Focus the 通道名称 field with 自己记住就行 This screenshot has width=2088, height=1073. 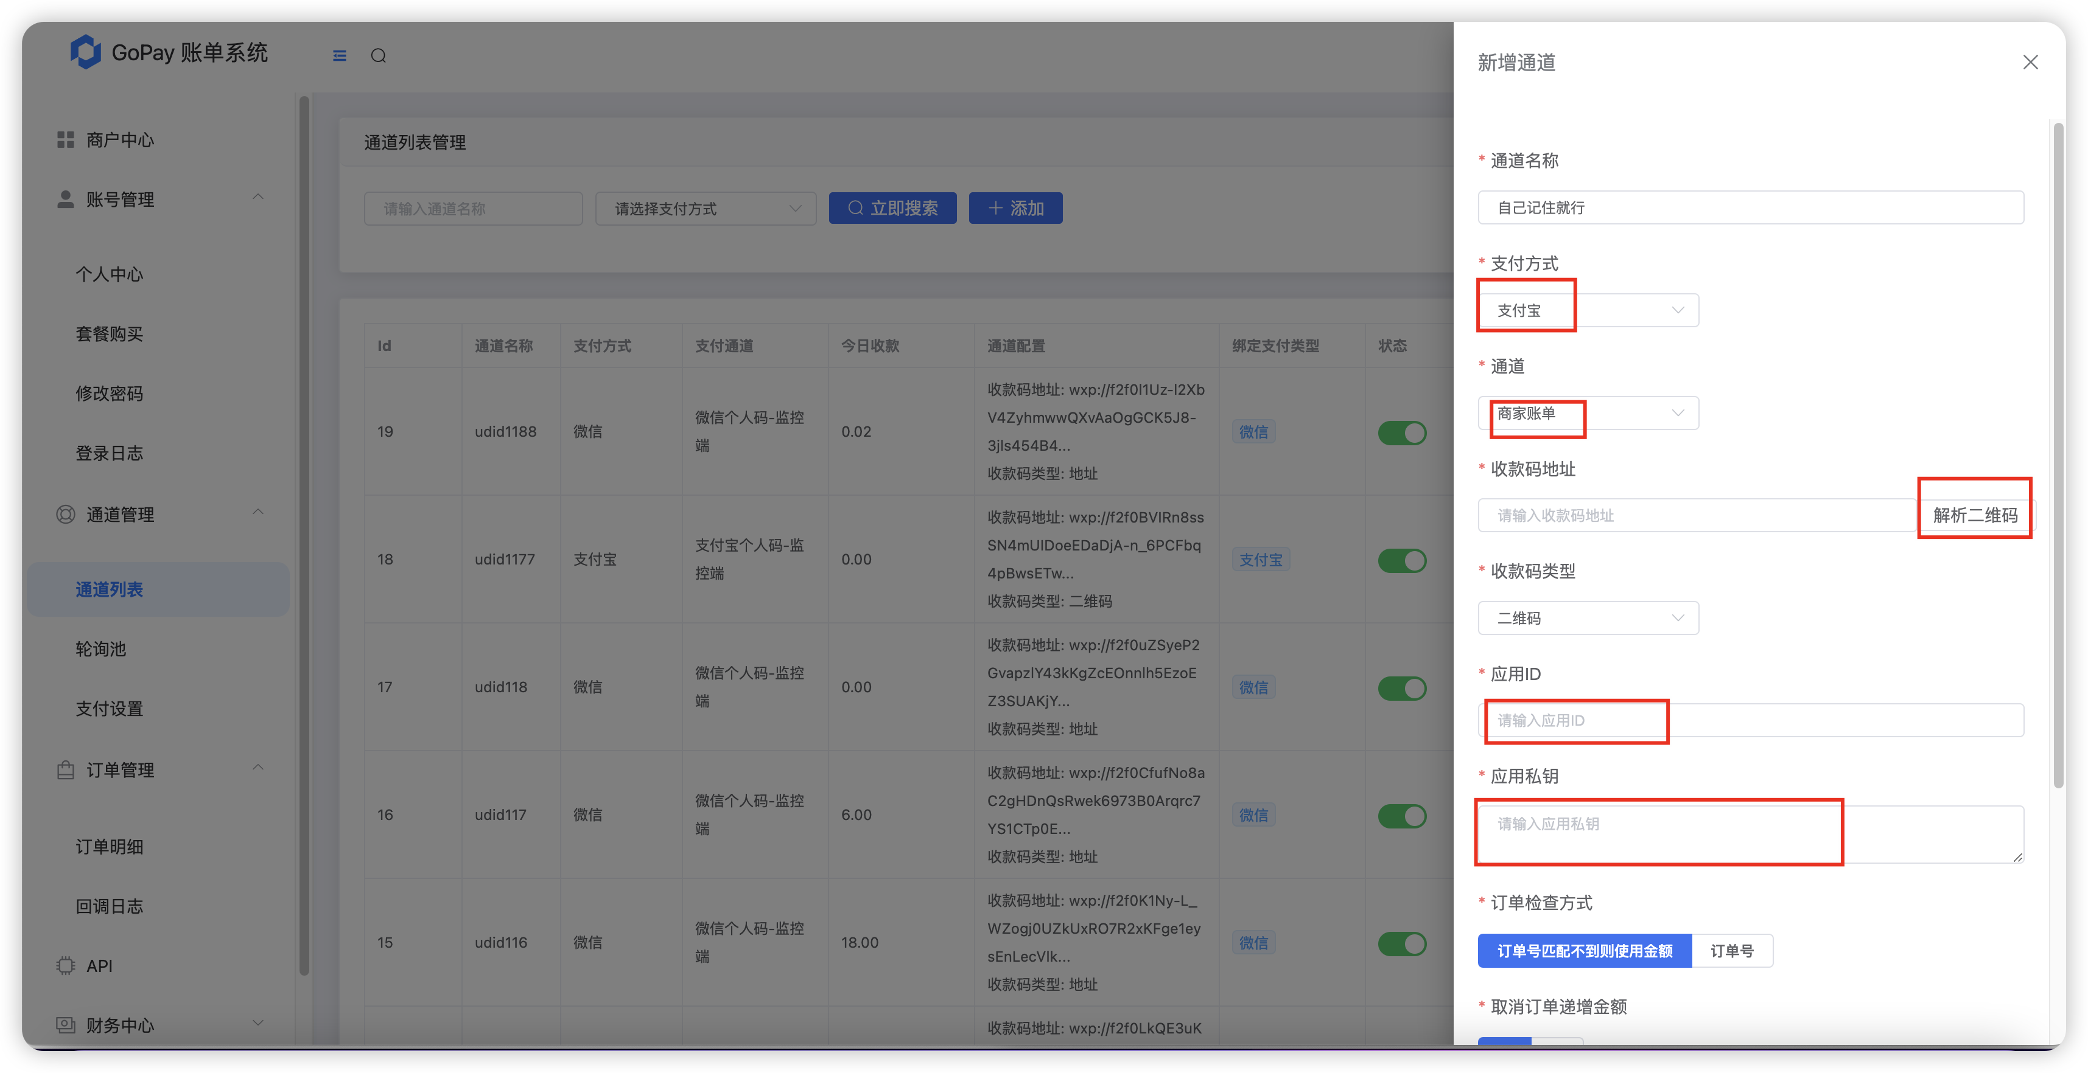tap(1751, 208)
